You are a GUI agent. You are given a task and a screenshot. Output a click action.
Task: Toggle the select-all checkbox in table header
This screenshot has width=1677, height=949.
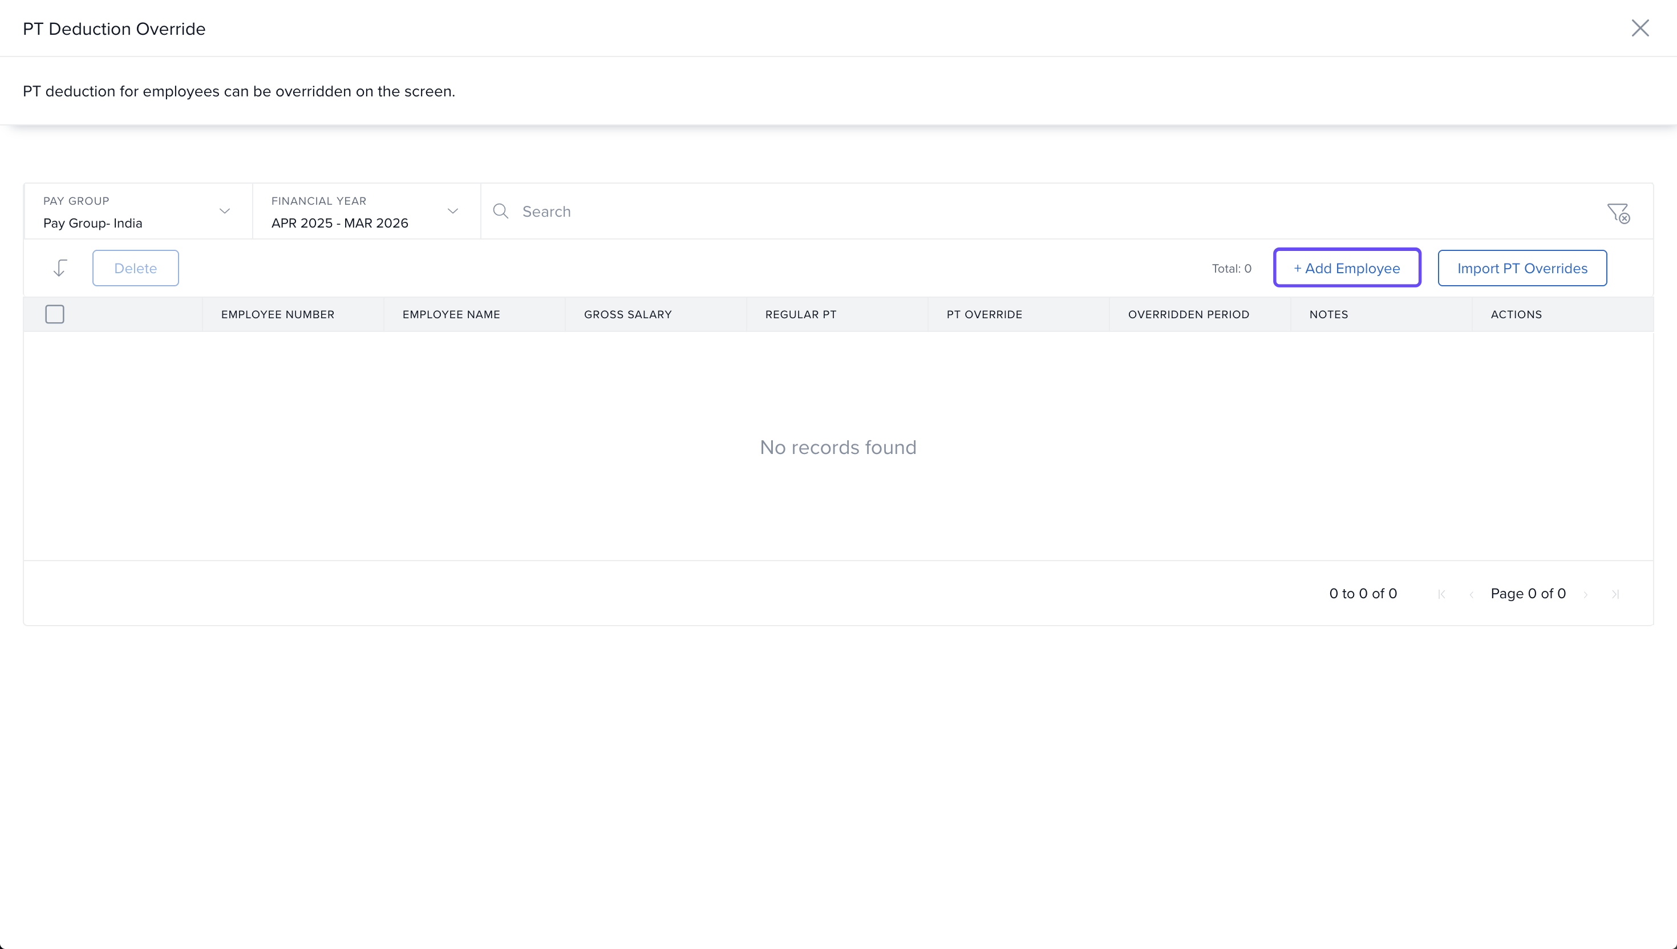tap(55, 314)
